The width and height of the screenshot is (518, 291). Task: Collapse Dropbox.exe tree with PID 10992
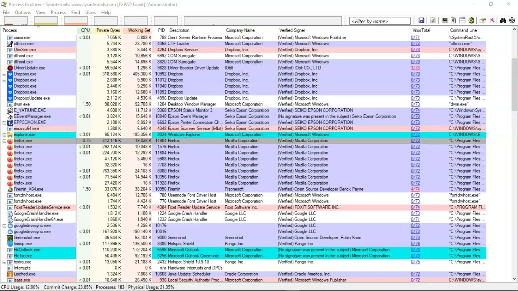tap(4, 74)
